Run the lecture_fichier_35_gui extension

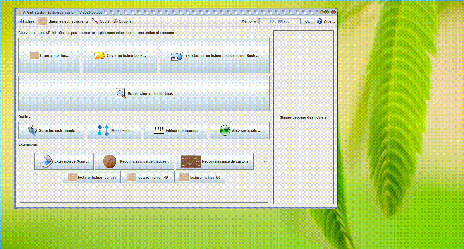(92, 177)
